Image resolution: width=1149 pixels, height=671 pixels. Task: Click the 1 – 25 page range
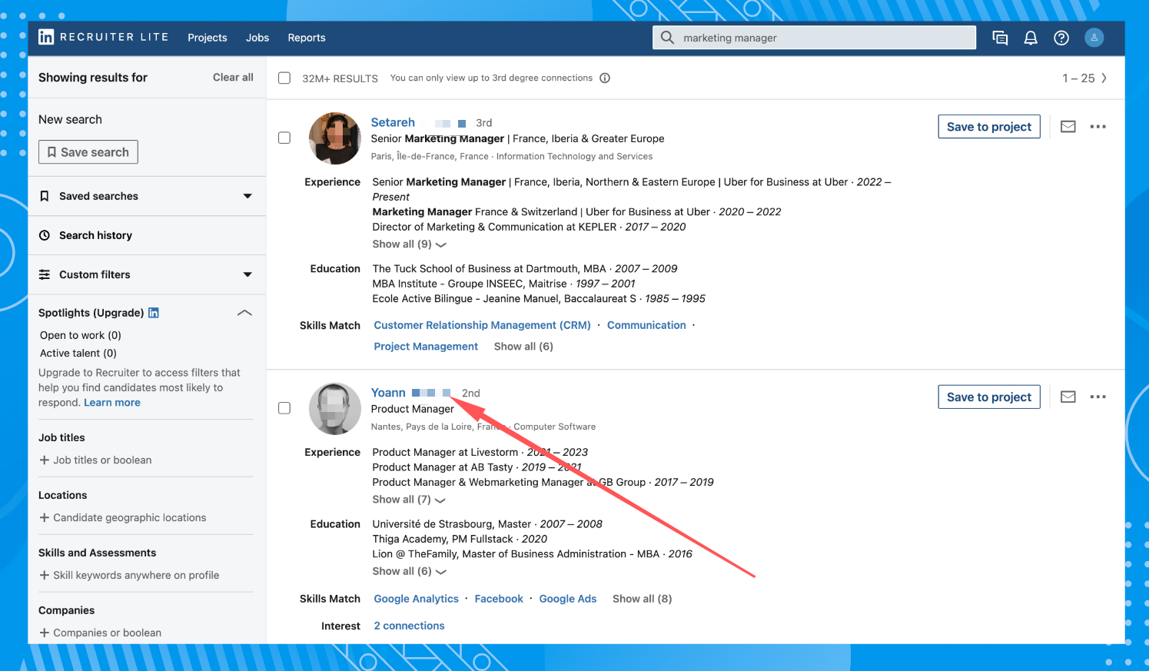coord(1078,78)
